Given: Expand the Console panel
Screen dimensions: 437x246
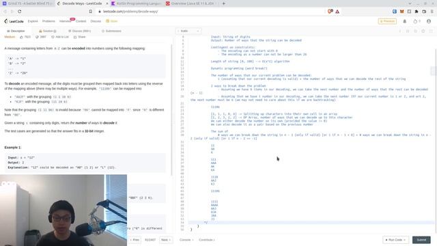Looking at the screenshot, I should [x=186, y=240].
